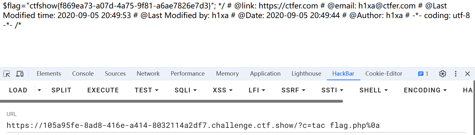This screenshot has height=135, width=475.
Task: Open the XSS payload dropdown
Action: tap(223, 90)
